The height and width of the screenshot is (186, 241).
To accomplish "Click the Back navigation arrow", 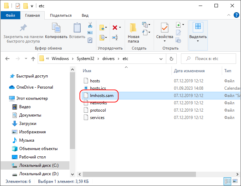I will click(7, 59).
